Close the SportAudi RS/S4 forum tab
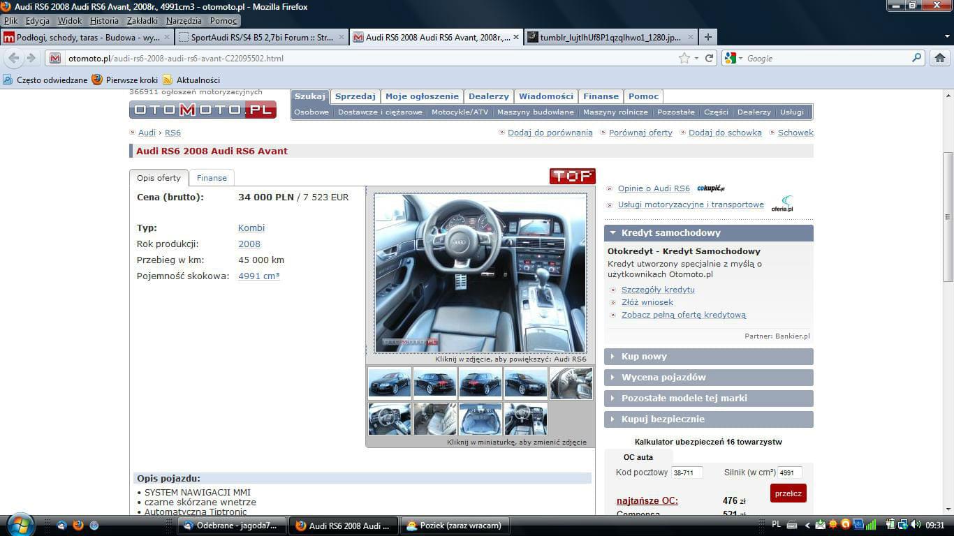This screenshot has width=954, height=536. click(342, 37)
